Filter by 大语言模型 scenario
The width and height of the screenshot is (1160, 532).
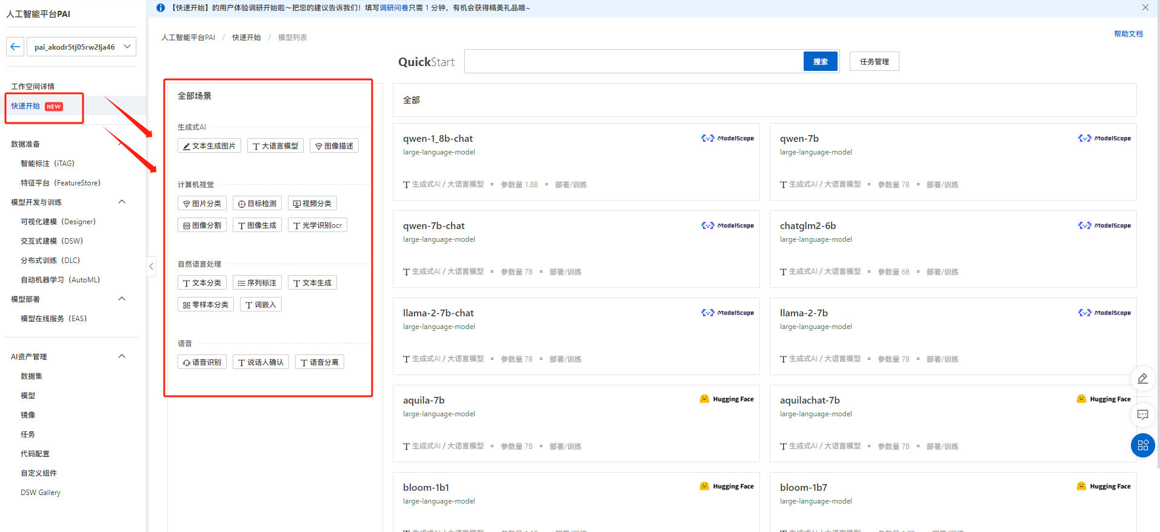pyautogui.click(x=275, y=146)
